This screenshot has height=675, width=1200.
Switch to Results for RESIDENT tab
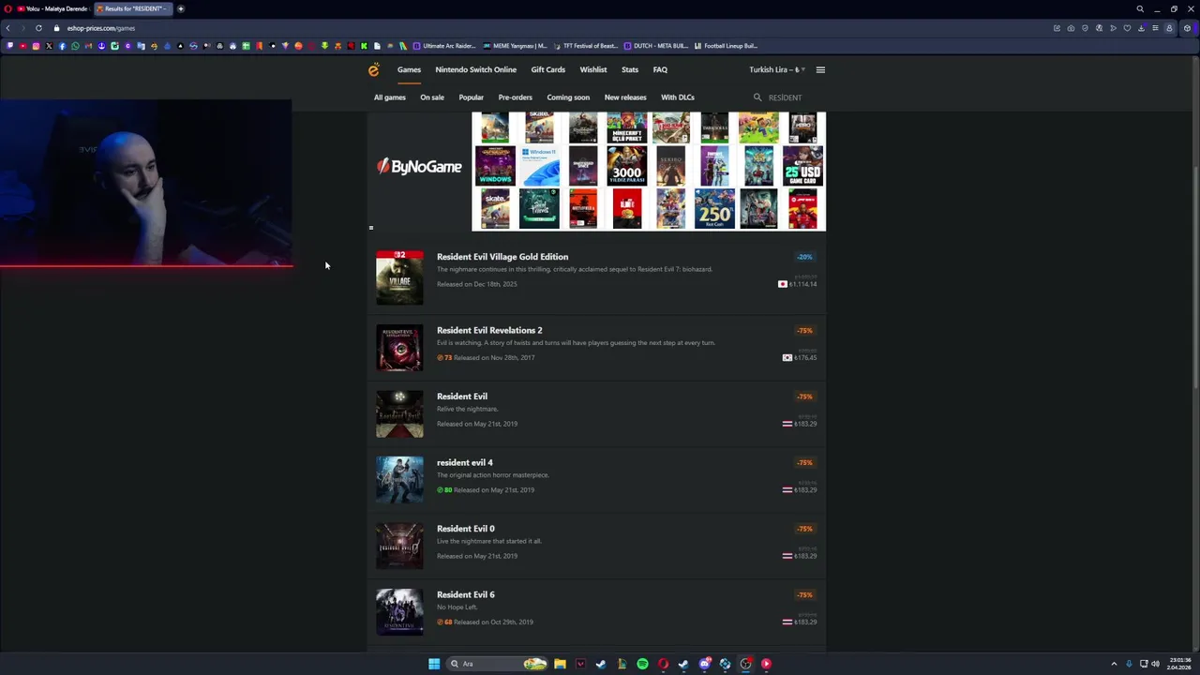(x=132, y=8)
